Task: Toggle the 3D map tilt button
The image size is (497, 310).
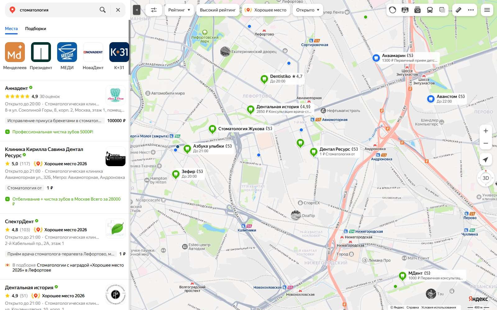Action: [x=486, y=178]
